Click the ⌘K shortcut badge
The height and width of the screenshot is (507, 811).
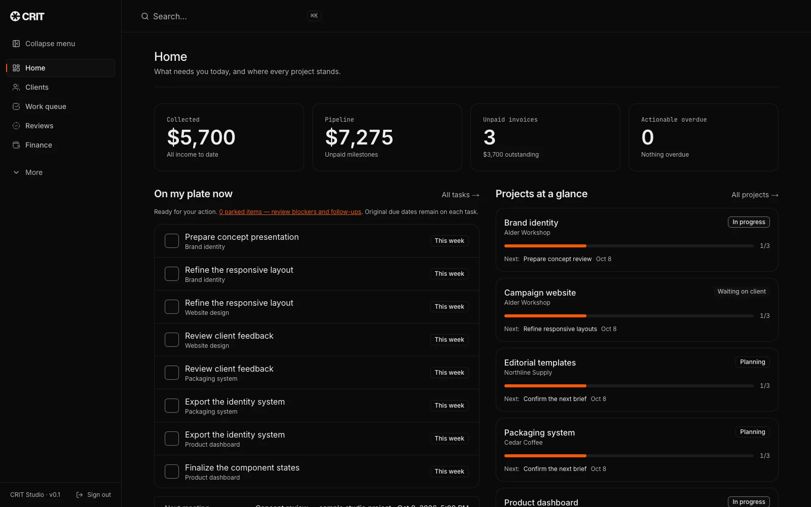pyautogui.click(x=314, y=16)
